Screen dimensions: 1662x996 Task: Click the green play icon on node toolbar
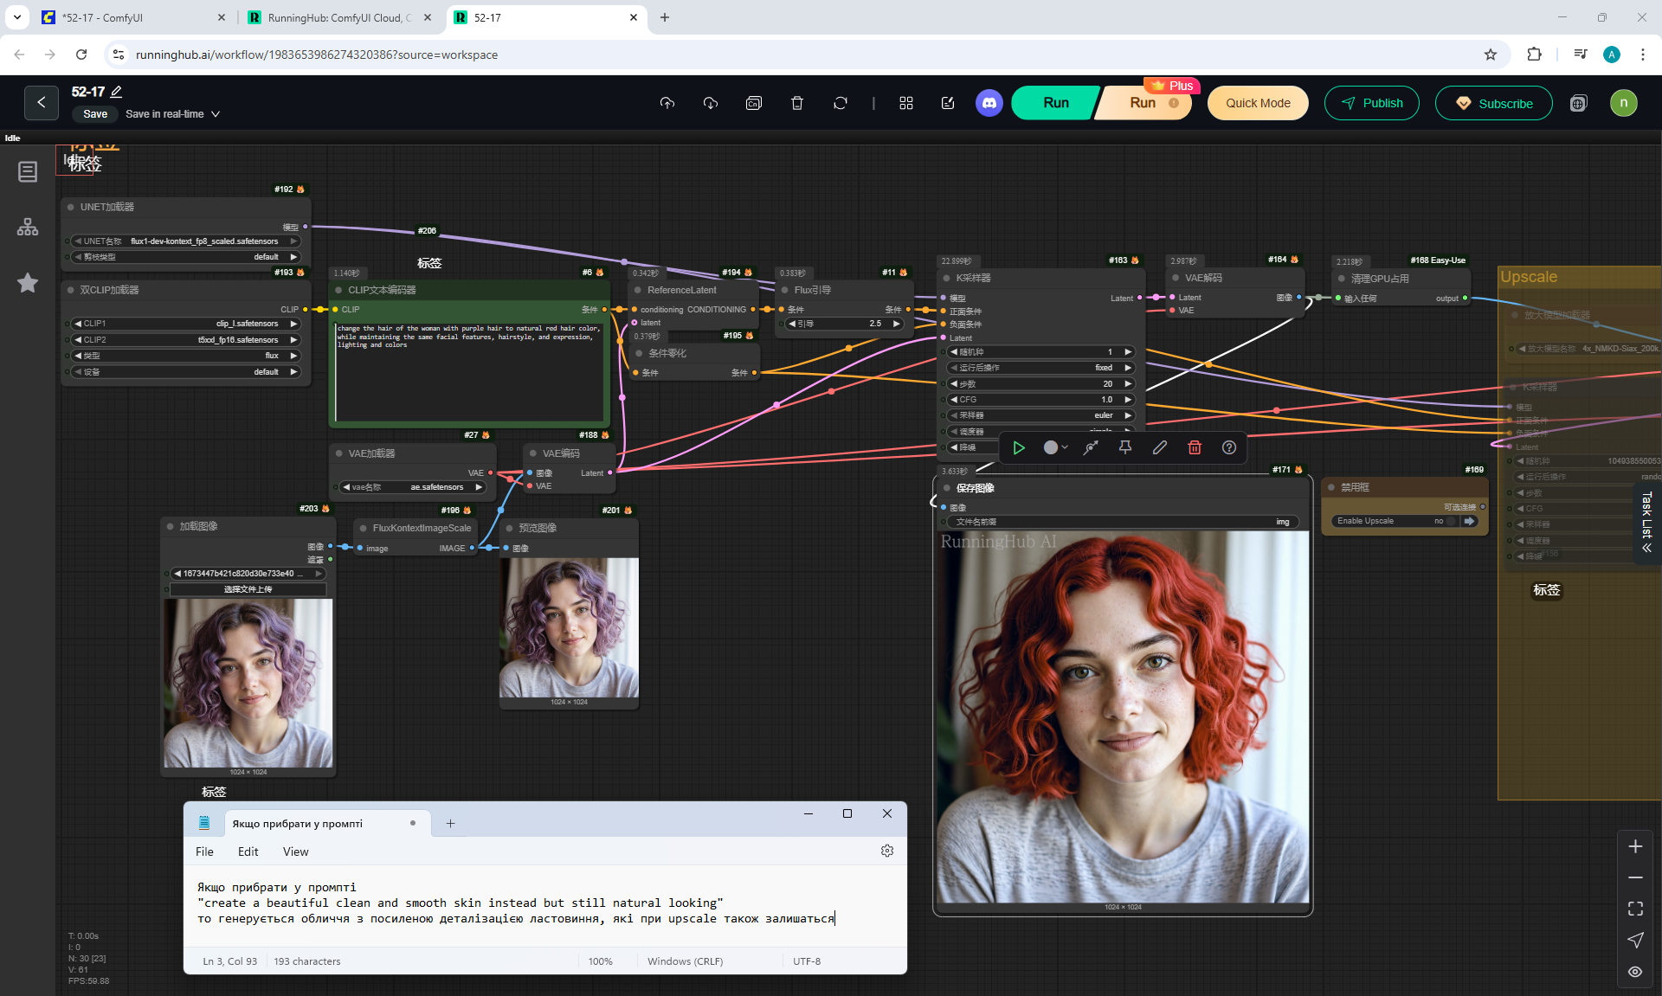(1019, 447)
